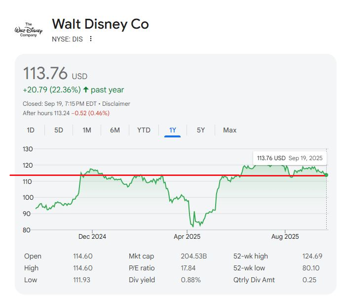340x303 pixels.
Task: Click the Qtrly Div Amt label
Action: point(254,280)
